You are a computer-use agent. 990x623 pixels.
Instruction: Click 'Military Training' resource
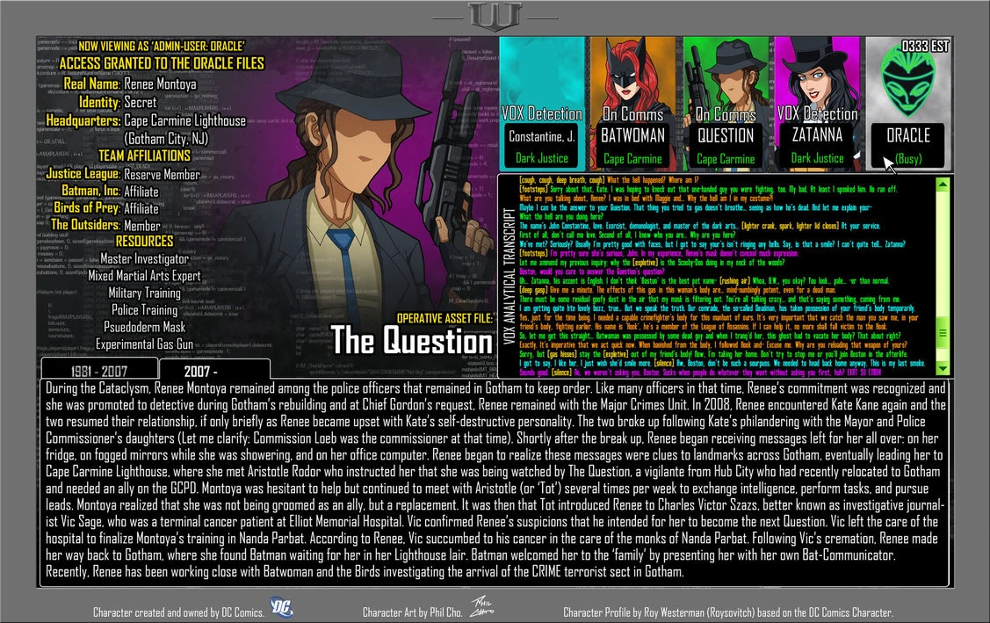144,293
